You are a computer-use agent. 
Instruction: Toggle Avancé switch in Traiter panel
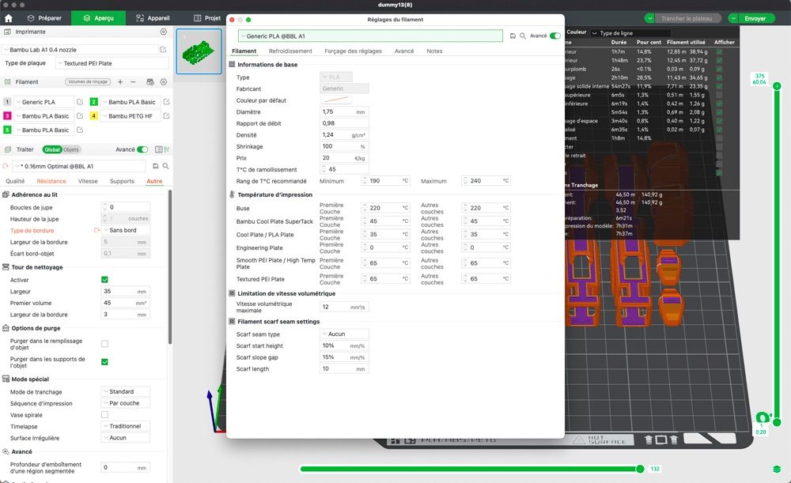[x=142, y=149]
